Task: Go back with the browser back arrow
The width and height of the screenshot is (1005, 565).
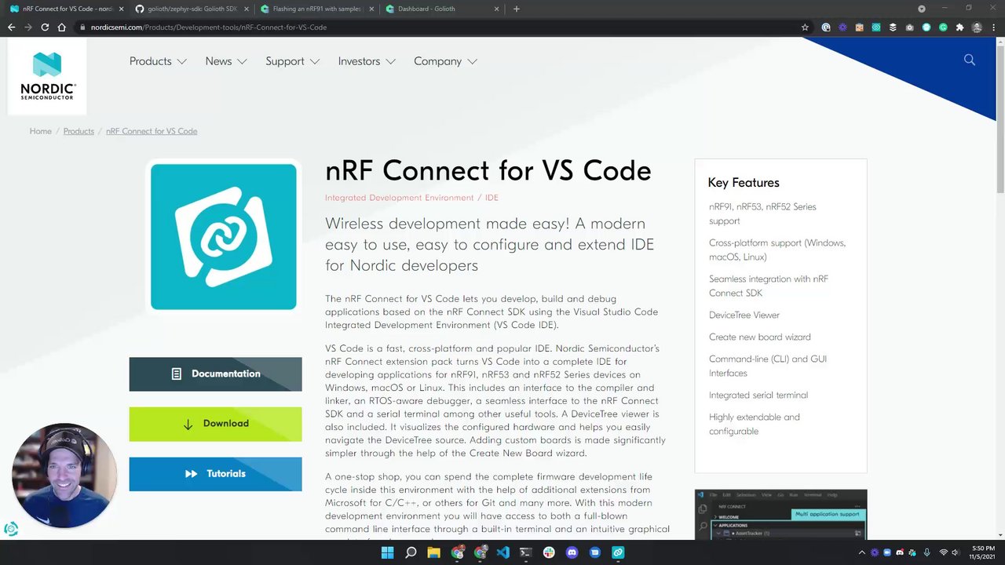Action: coord(11,27)
